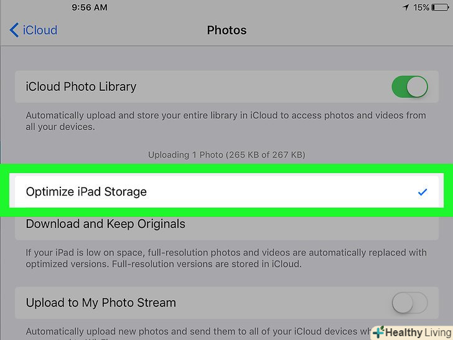Tap the low-space full-resolution photos explanation

pyautogui.click(x=225, y=258)
